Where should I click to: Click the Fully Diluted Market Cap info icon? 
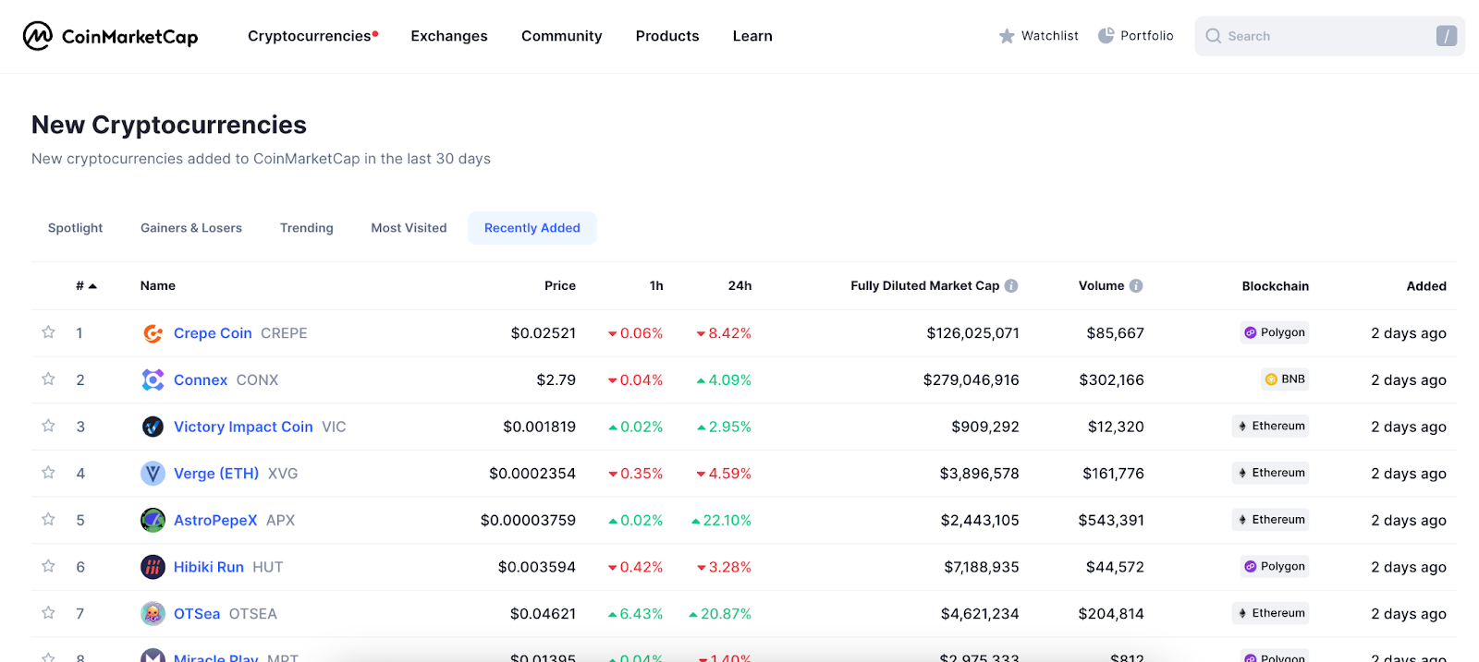(x=1011, y=286)
